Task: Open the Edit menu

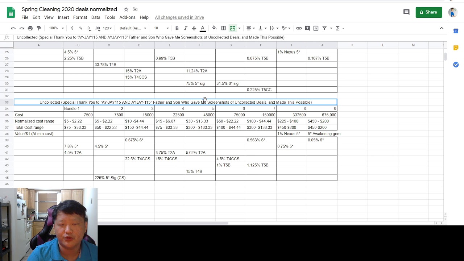Action: [x=36, y=17]
